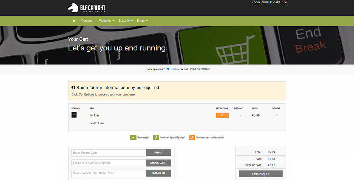Open the Domains menu item
The image size is (354, 180).
(87, 21)
